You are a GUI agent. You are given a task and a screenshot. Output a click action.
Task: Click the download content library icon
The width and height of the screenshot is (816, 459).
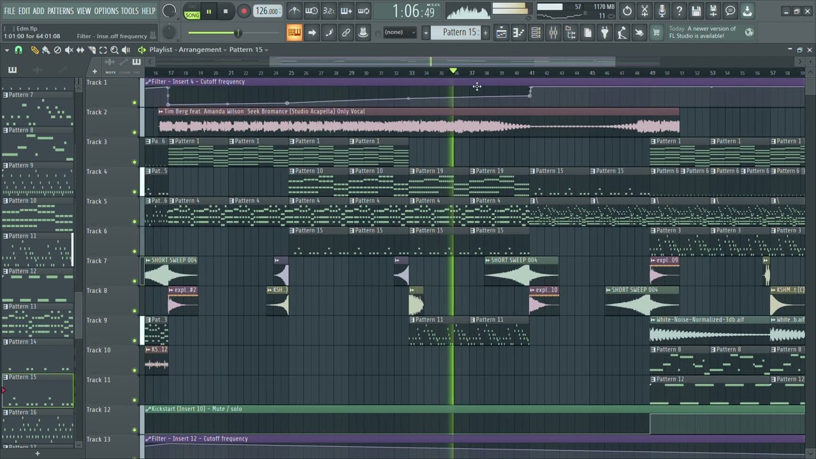click(x=747, y=11)
